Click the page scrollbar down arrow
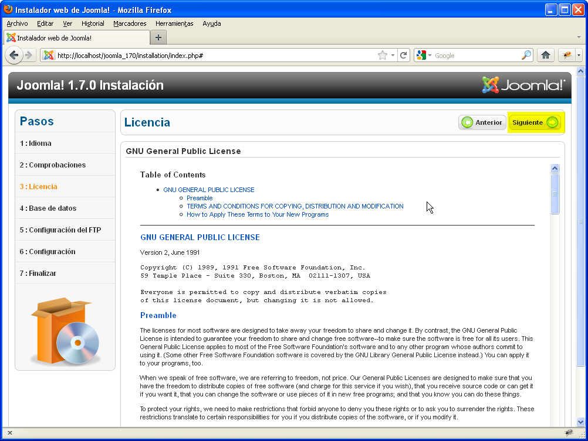Screen dimensions: 588x441 tap(580, 422)
